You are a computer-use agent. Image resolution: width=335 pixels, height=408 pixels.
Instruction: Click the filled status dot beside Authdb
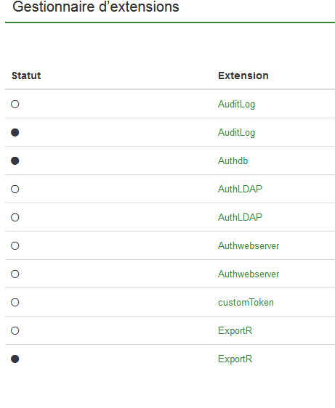pos(15,161)
